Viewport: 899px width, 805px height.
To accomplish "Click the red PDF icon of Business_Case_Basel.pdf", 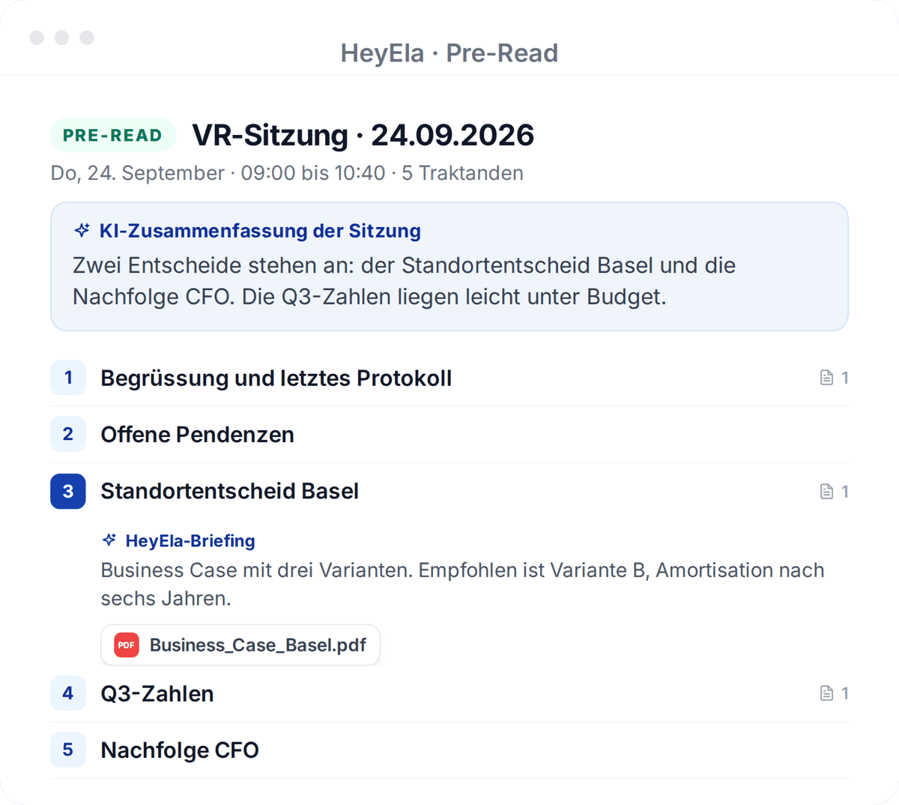I will pos(127,645).
